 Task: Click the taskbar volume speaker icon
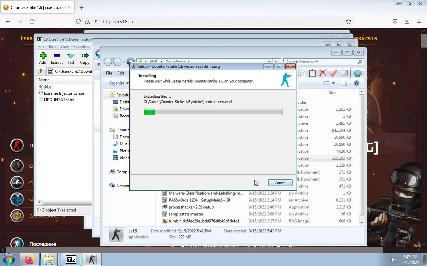pos(393,260)
